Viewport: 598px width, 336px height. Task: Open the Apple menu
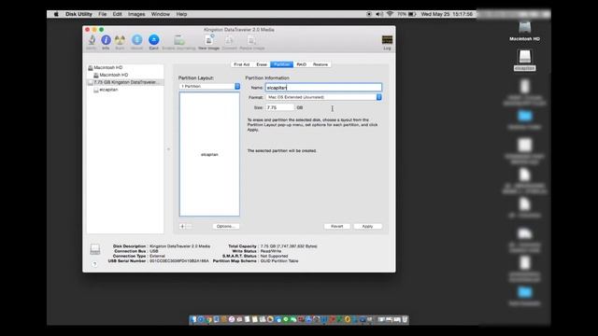(x=56, y=14)
